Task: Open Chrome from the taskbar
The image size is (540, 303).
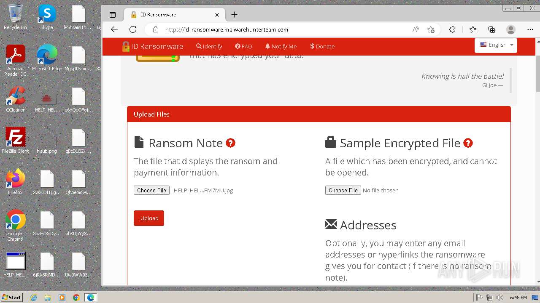Action: click(x=76, y=298)
